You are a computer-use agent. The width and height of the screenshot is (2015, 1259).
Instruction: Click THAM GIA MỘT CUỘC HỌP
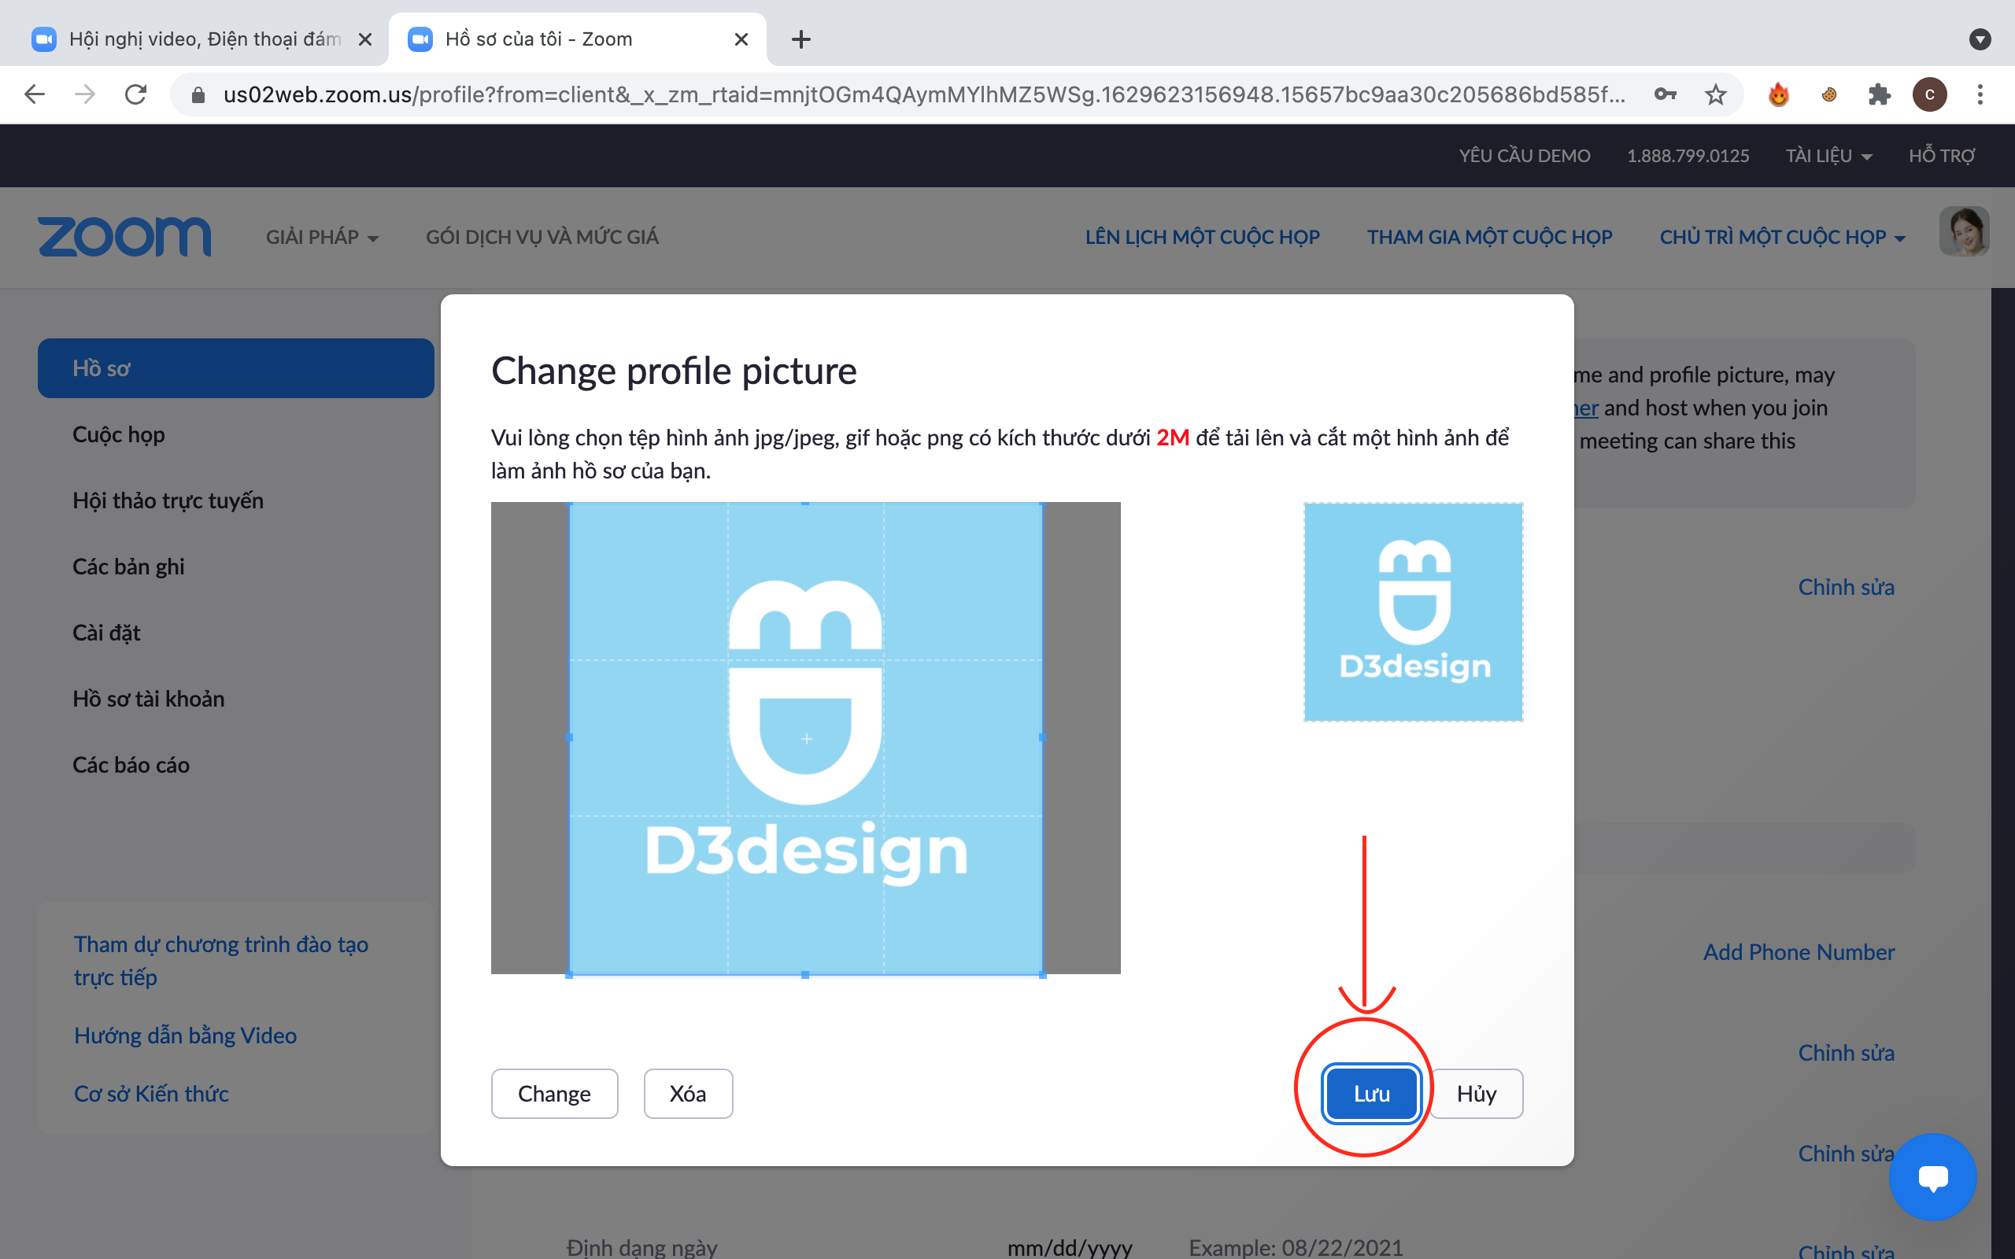tap(1489, 238)
